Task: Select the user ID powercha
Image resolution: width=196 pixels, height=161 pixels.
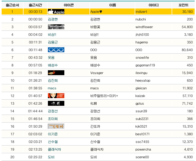Action: (x=143, y=150)
